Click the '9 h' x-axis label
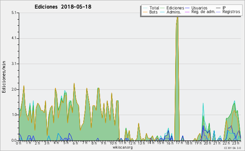Screen dimensions: 245x151 (103, 143)
